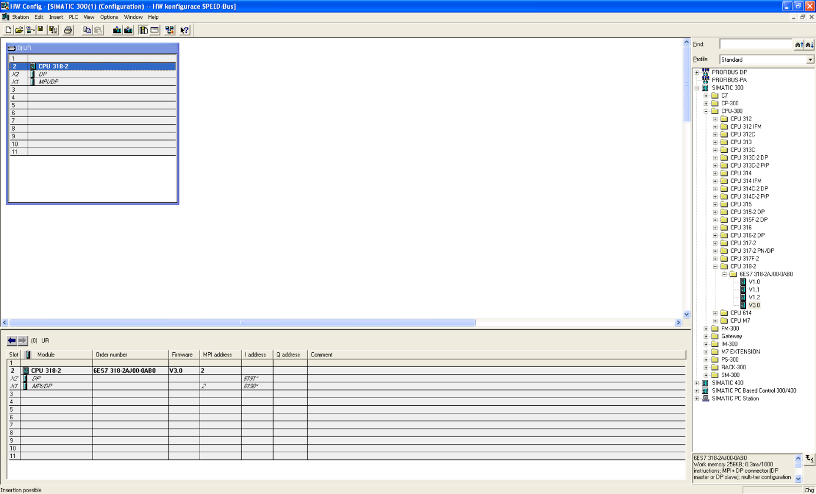Open the Window menu

pyautogui.click(x=133, y=17)
